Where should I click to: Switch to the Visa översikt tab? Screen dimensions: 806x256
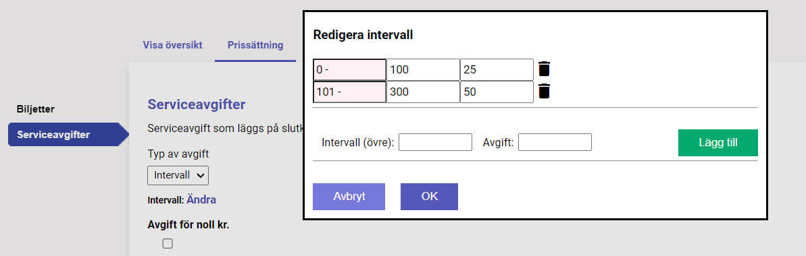coord(173,45)
